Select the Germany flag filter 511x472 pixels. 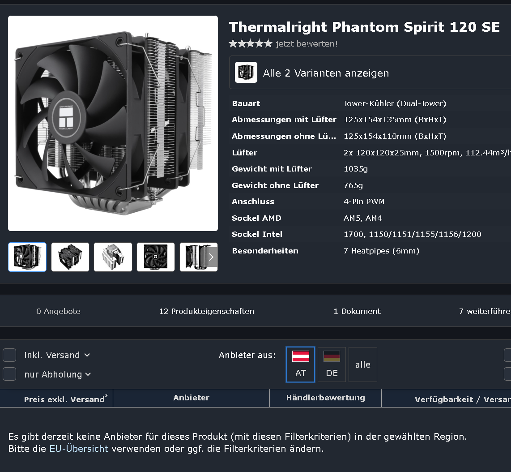coord(332,365)
